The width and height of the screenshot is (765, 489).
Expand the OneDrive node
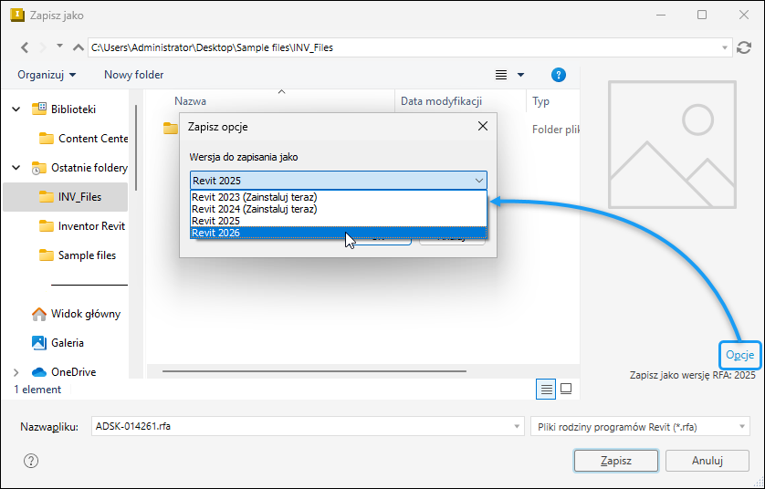click(16, 372)
